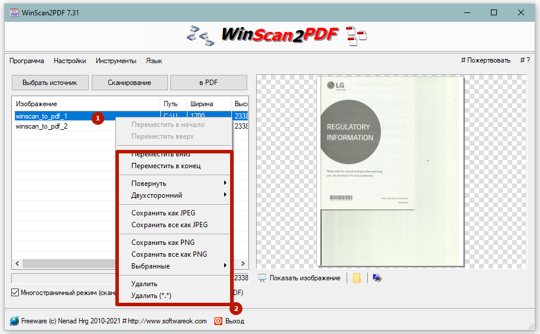Choose Удалить (*.*) from context menu
540x334 pixels.
coord(152,296)
